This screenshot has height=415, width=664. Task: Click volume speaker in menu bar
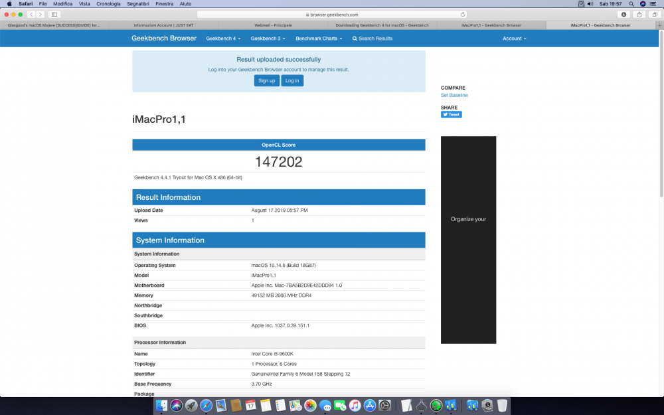[590, 4]
